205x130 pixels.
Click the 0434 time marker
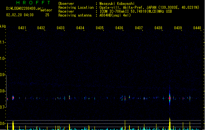(80, 28)
